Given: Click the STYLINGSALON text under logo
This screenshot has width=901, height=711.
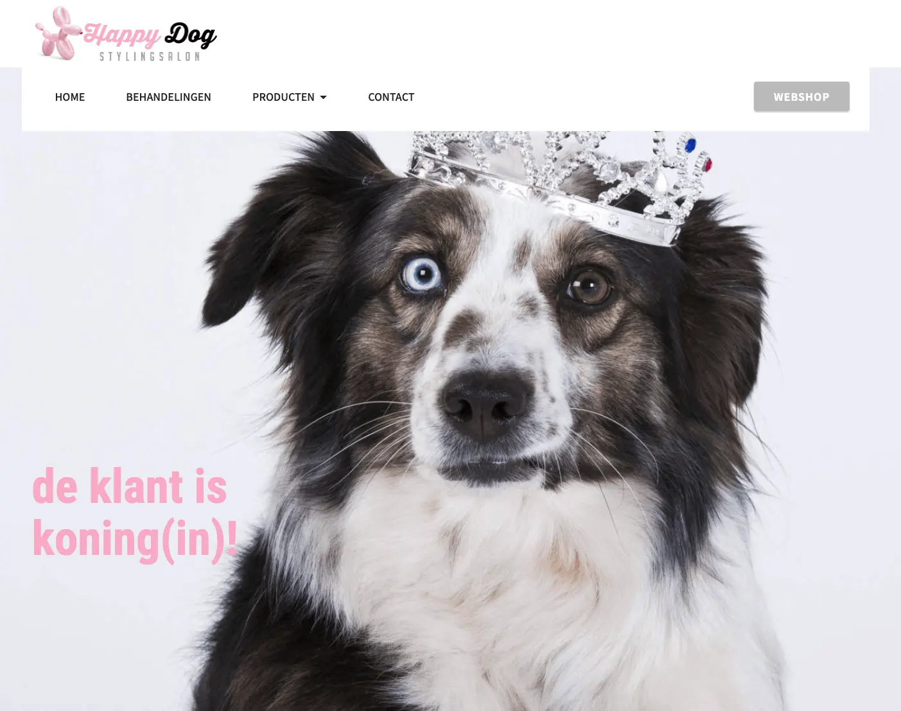Looking at the screenshot, I should (150, 57).
